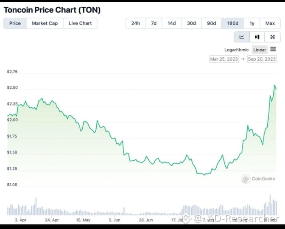Viewport: 285px width, 229px height.
Task: Click the price peak above $2.50
Action: tap(275, 85)
